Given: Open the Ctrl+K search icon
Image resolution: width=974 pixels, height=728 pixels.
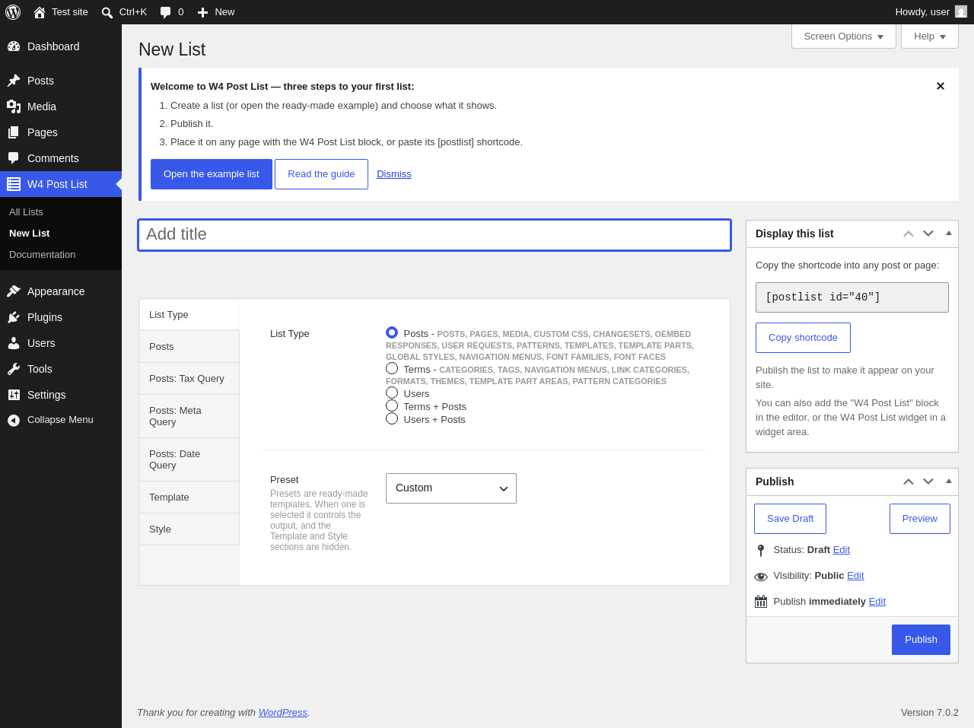Looking at the screenshot, I should click(x=107, y=12).
